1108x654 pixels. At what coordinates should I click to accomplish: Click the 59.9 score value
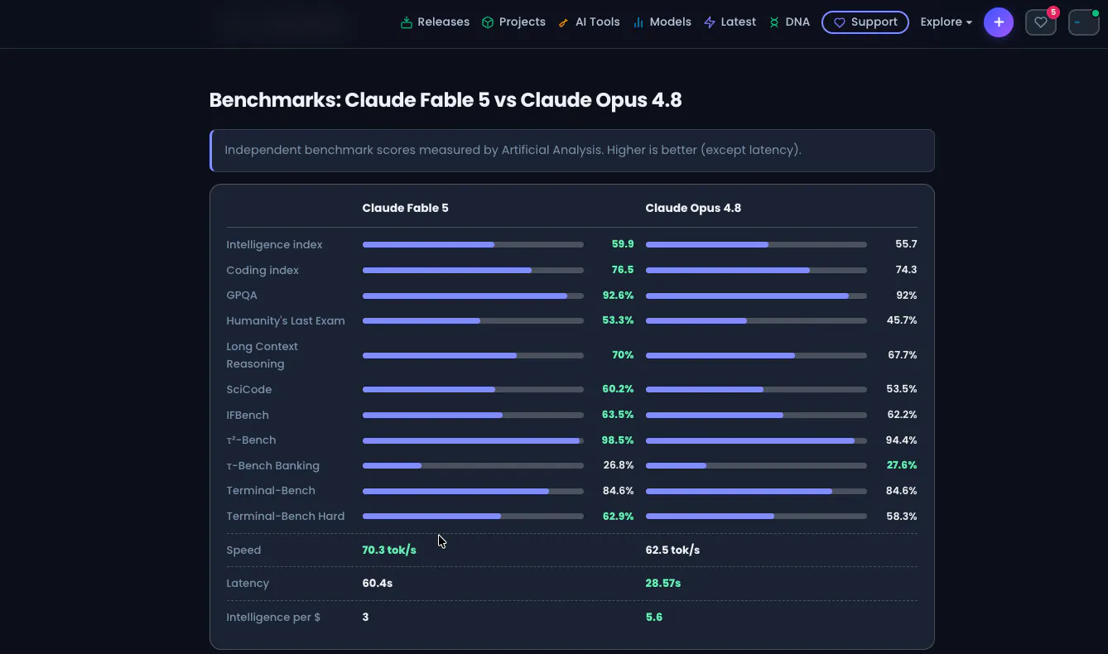point(623,244)
